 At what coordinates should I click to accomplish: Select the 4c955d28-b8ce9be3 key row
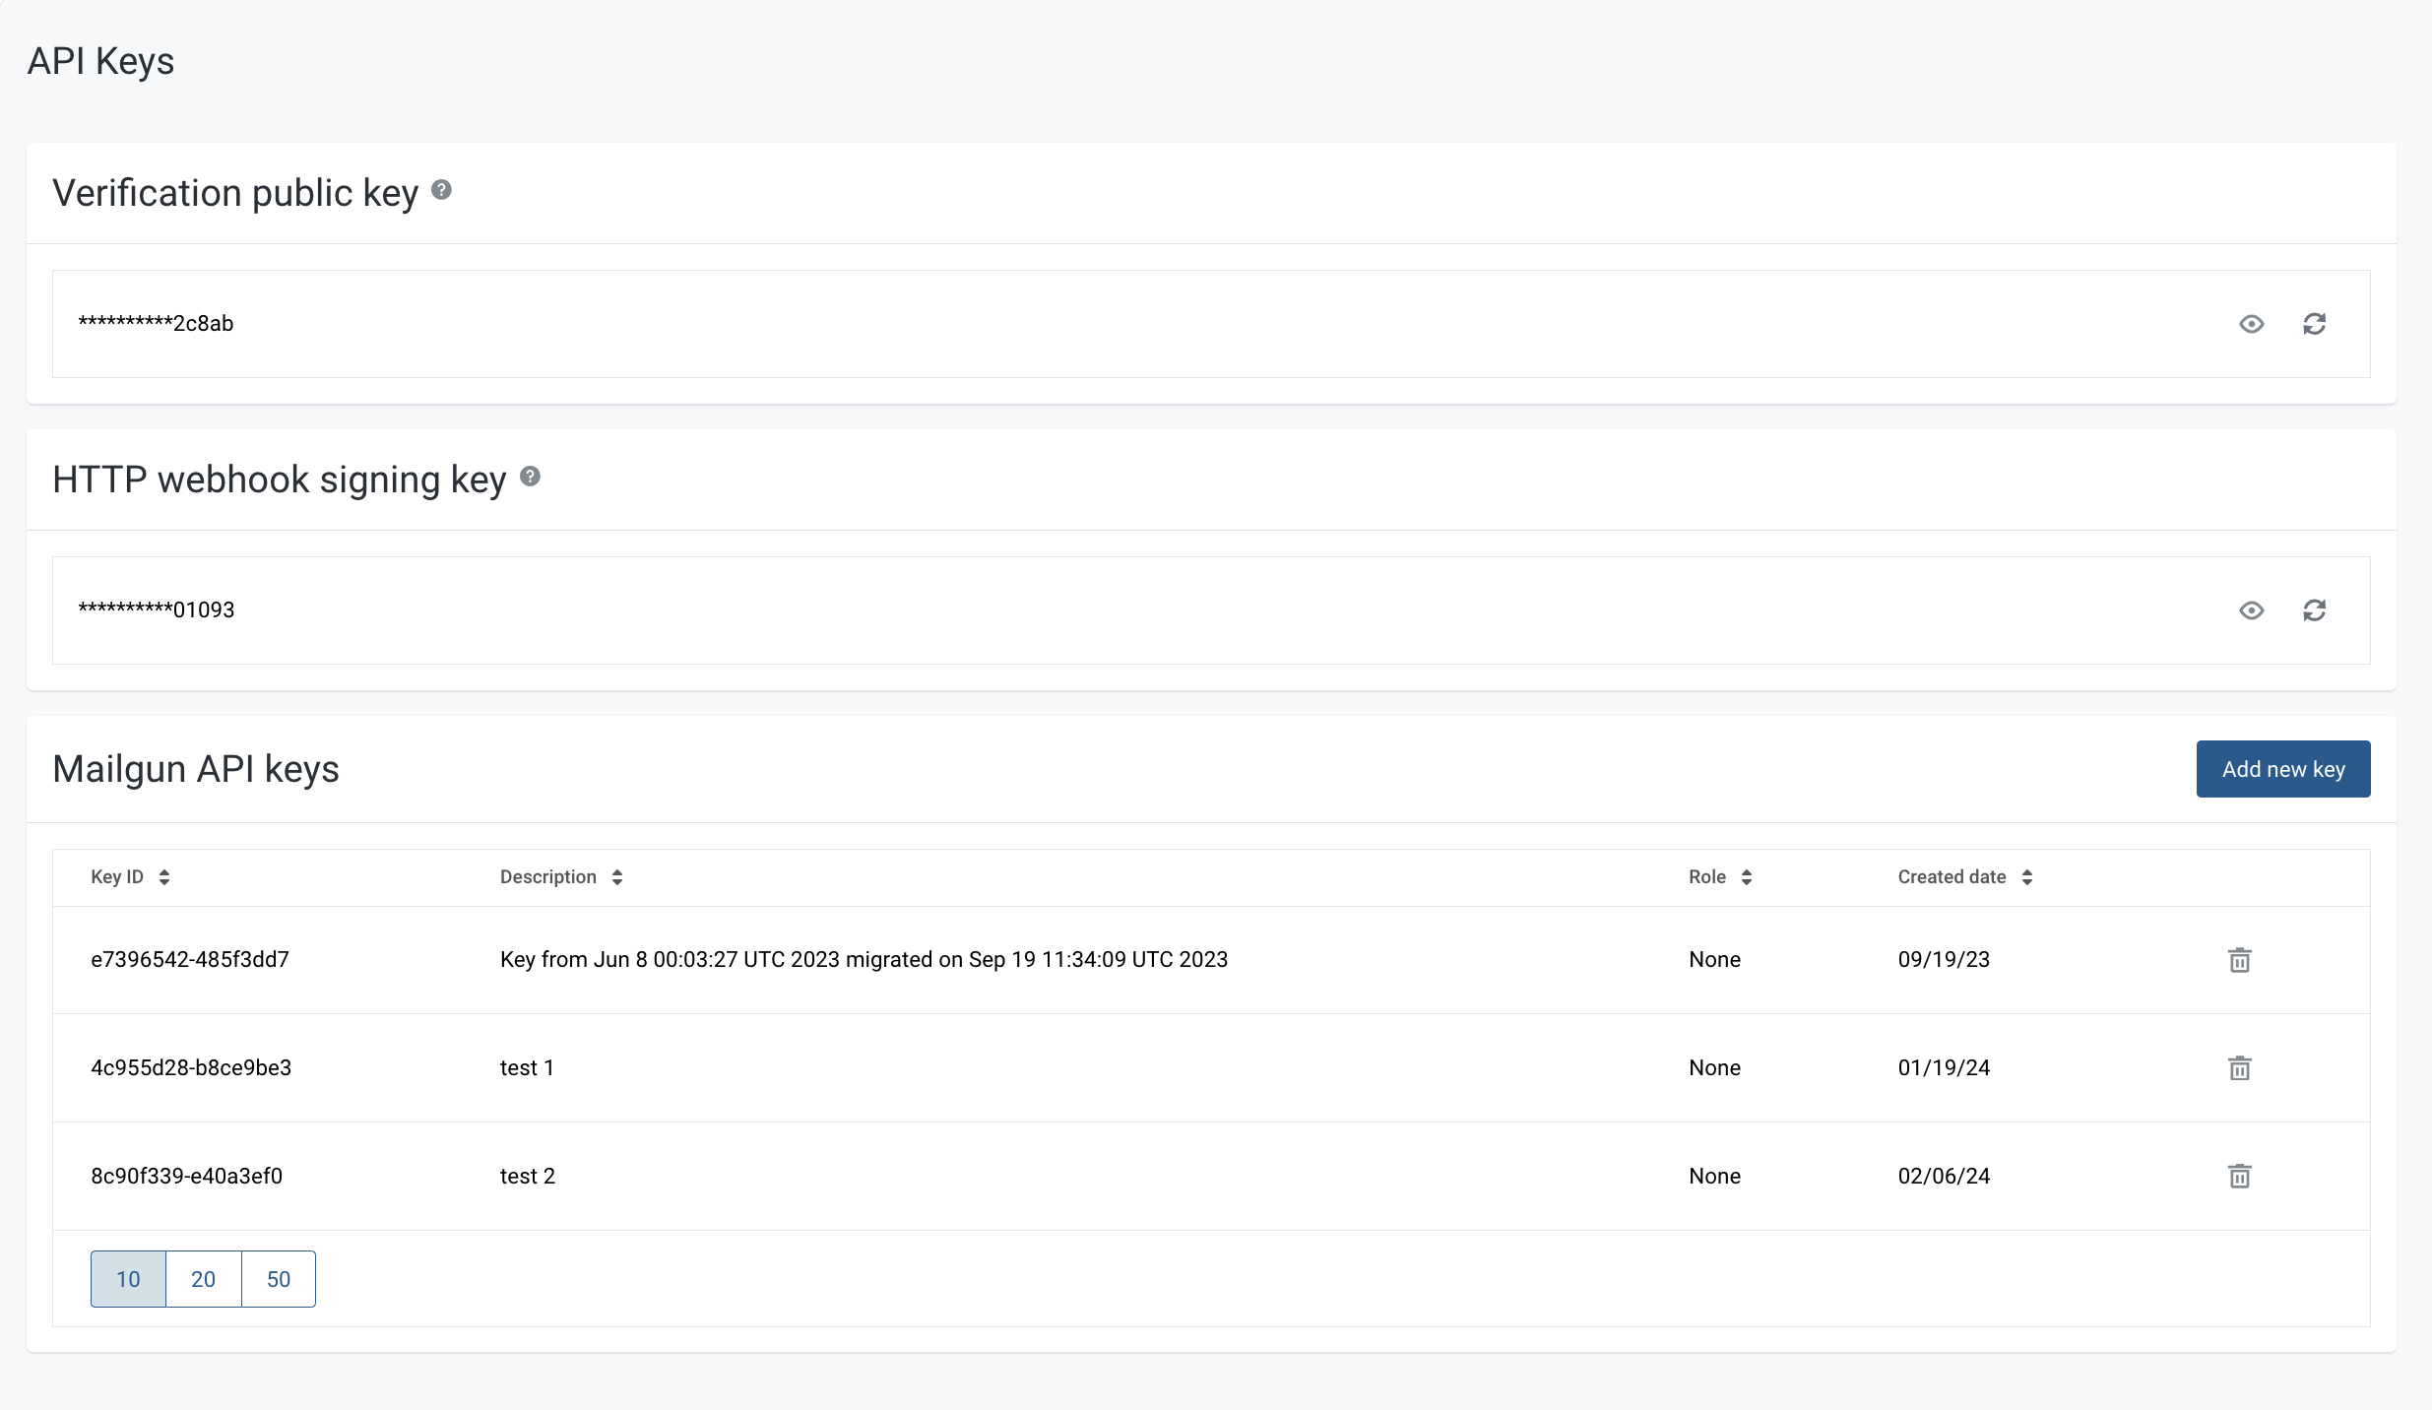click(x=191, y=1068)
